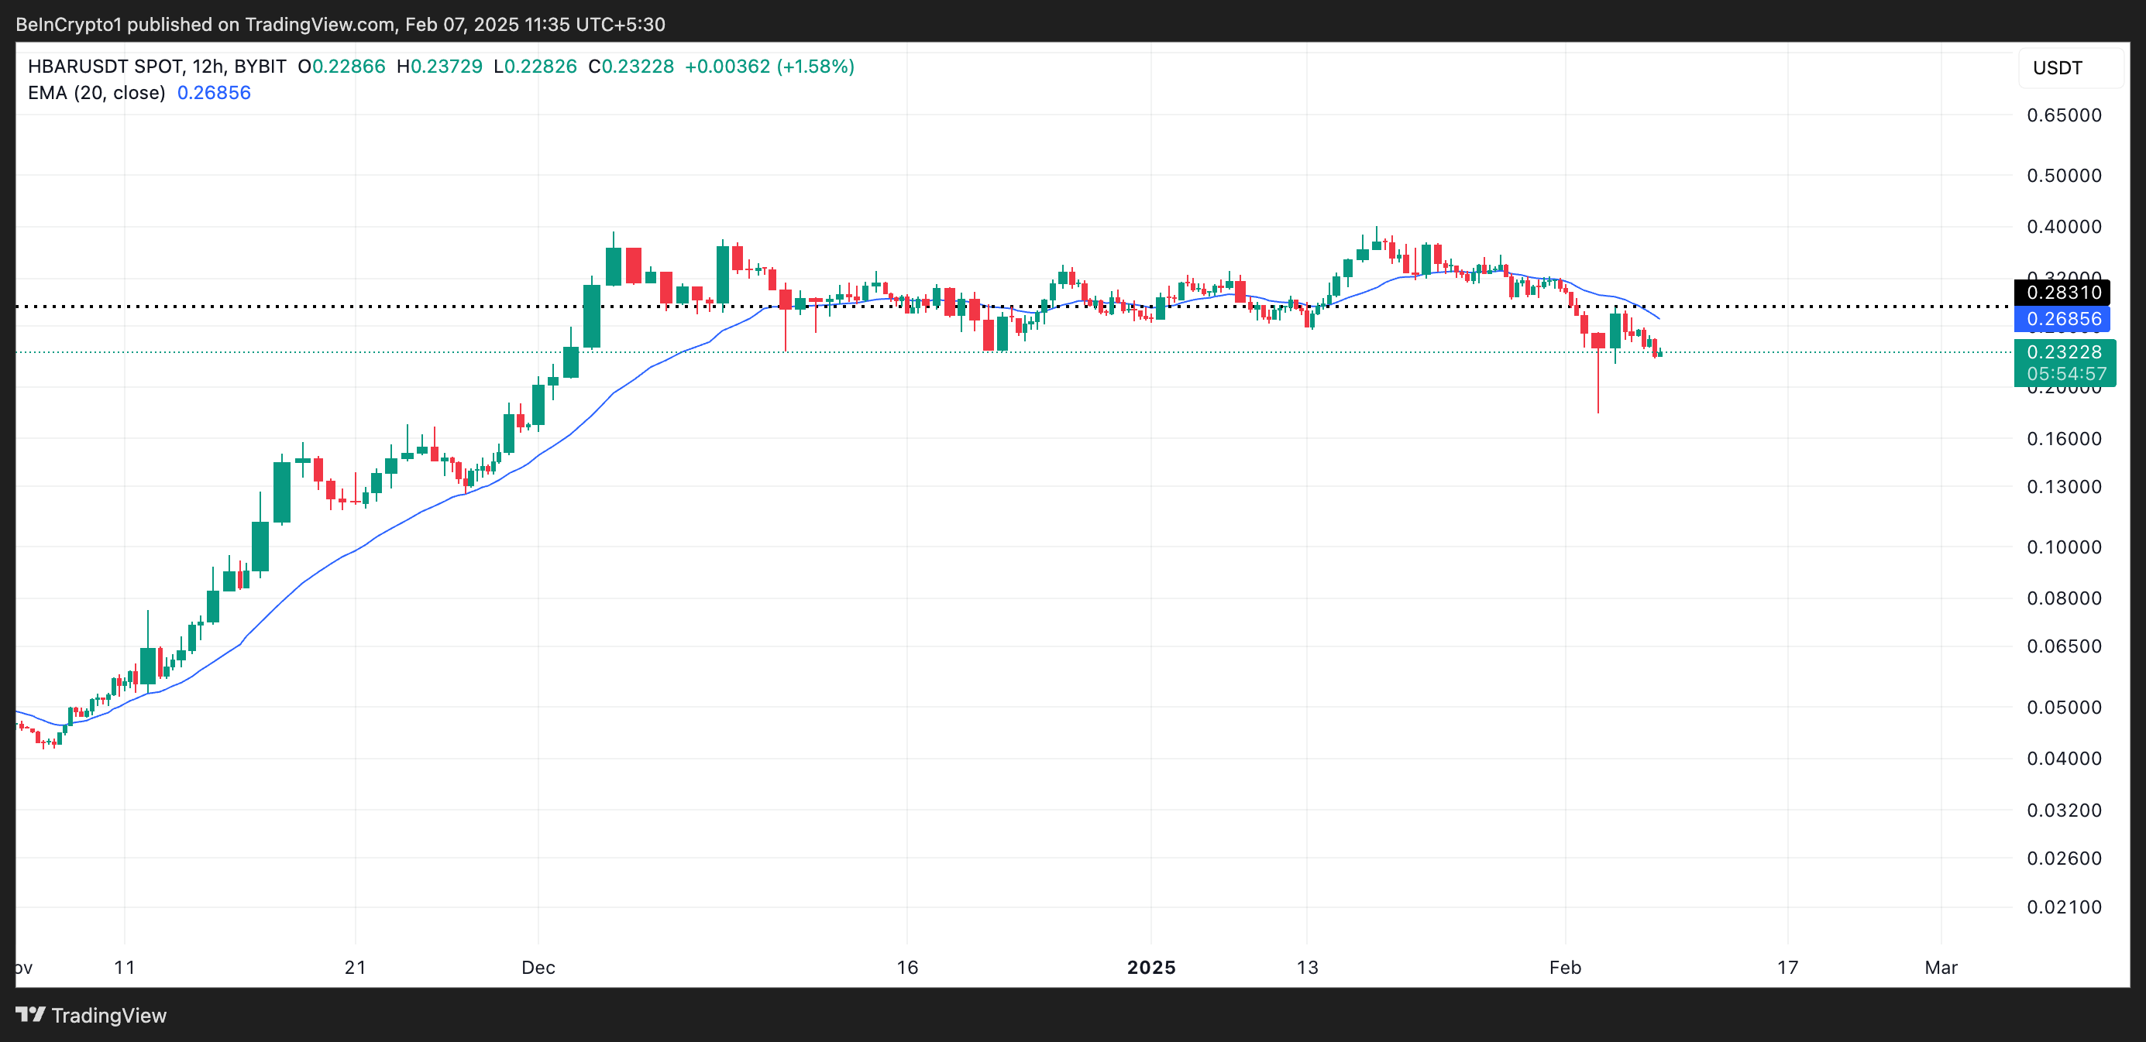Click the TradingView brand text link
The image size is (2146, 1042).
(108, 1016)
